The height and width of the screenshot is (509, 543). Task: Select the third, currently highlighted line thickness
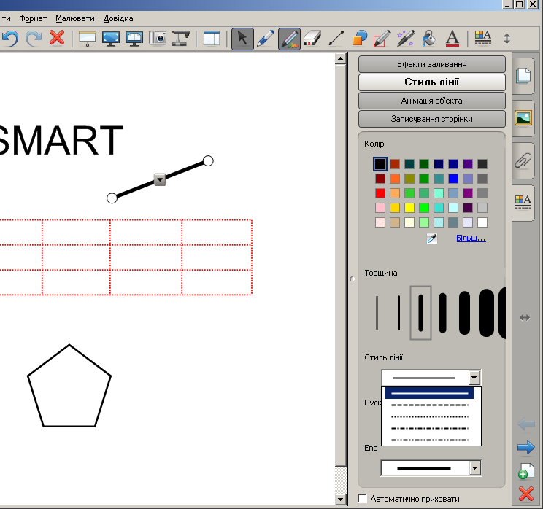click(420, 313)
